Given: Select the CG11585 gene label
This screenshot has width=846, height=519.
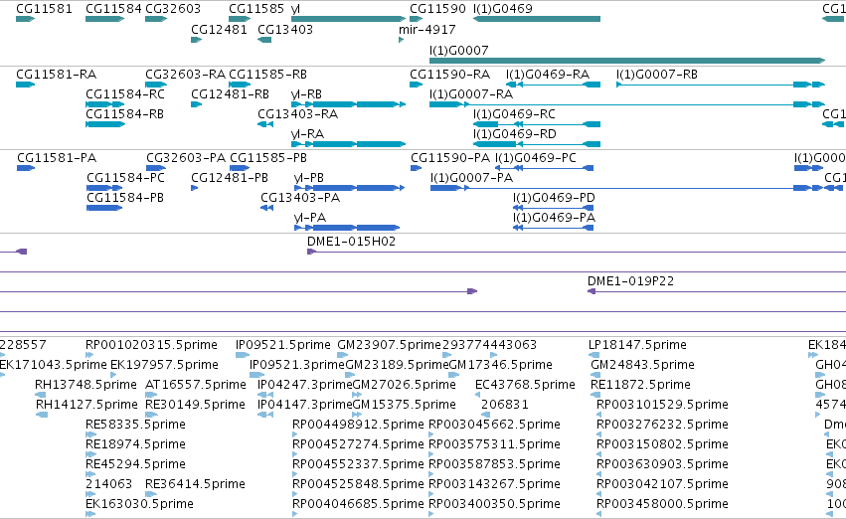Looking at the screenshot, I should (256, 9).
